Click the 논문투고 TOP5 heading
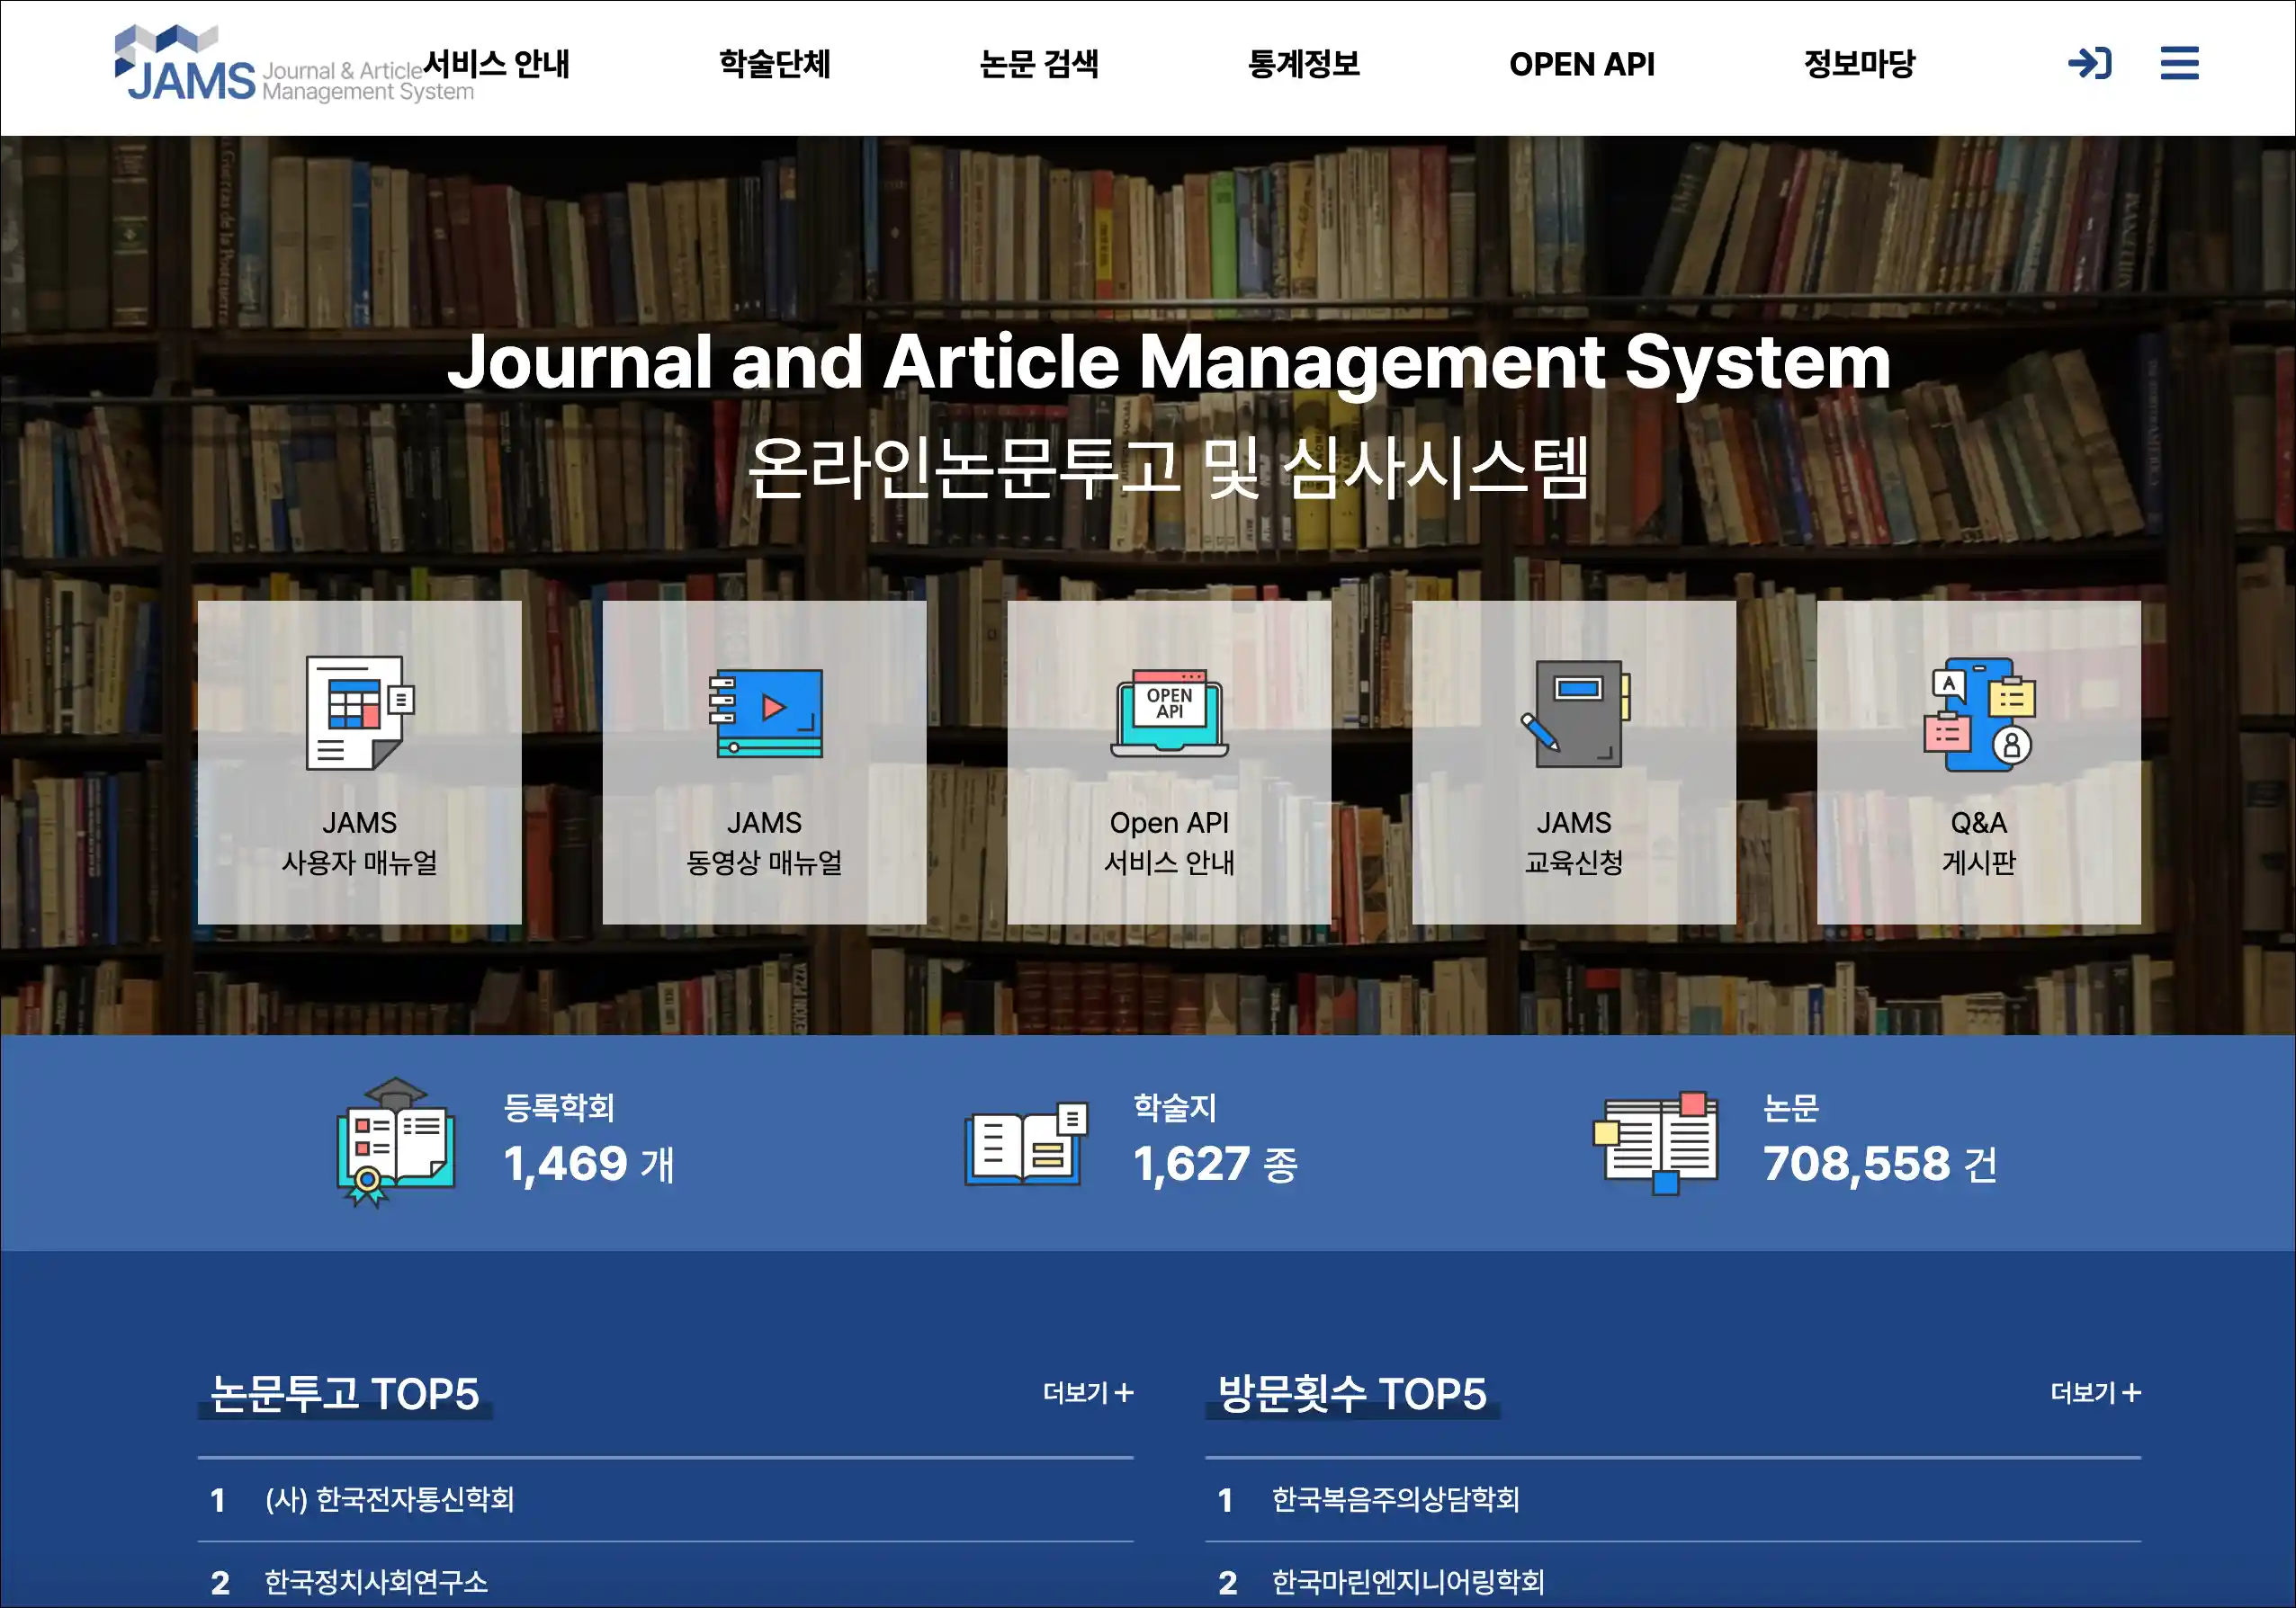 point(344,1394)
